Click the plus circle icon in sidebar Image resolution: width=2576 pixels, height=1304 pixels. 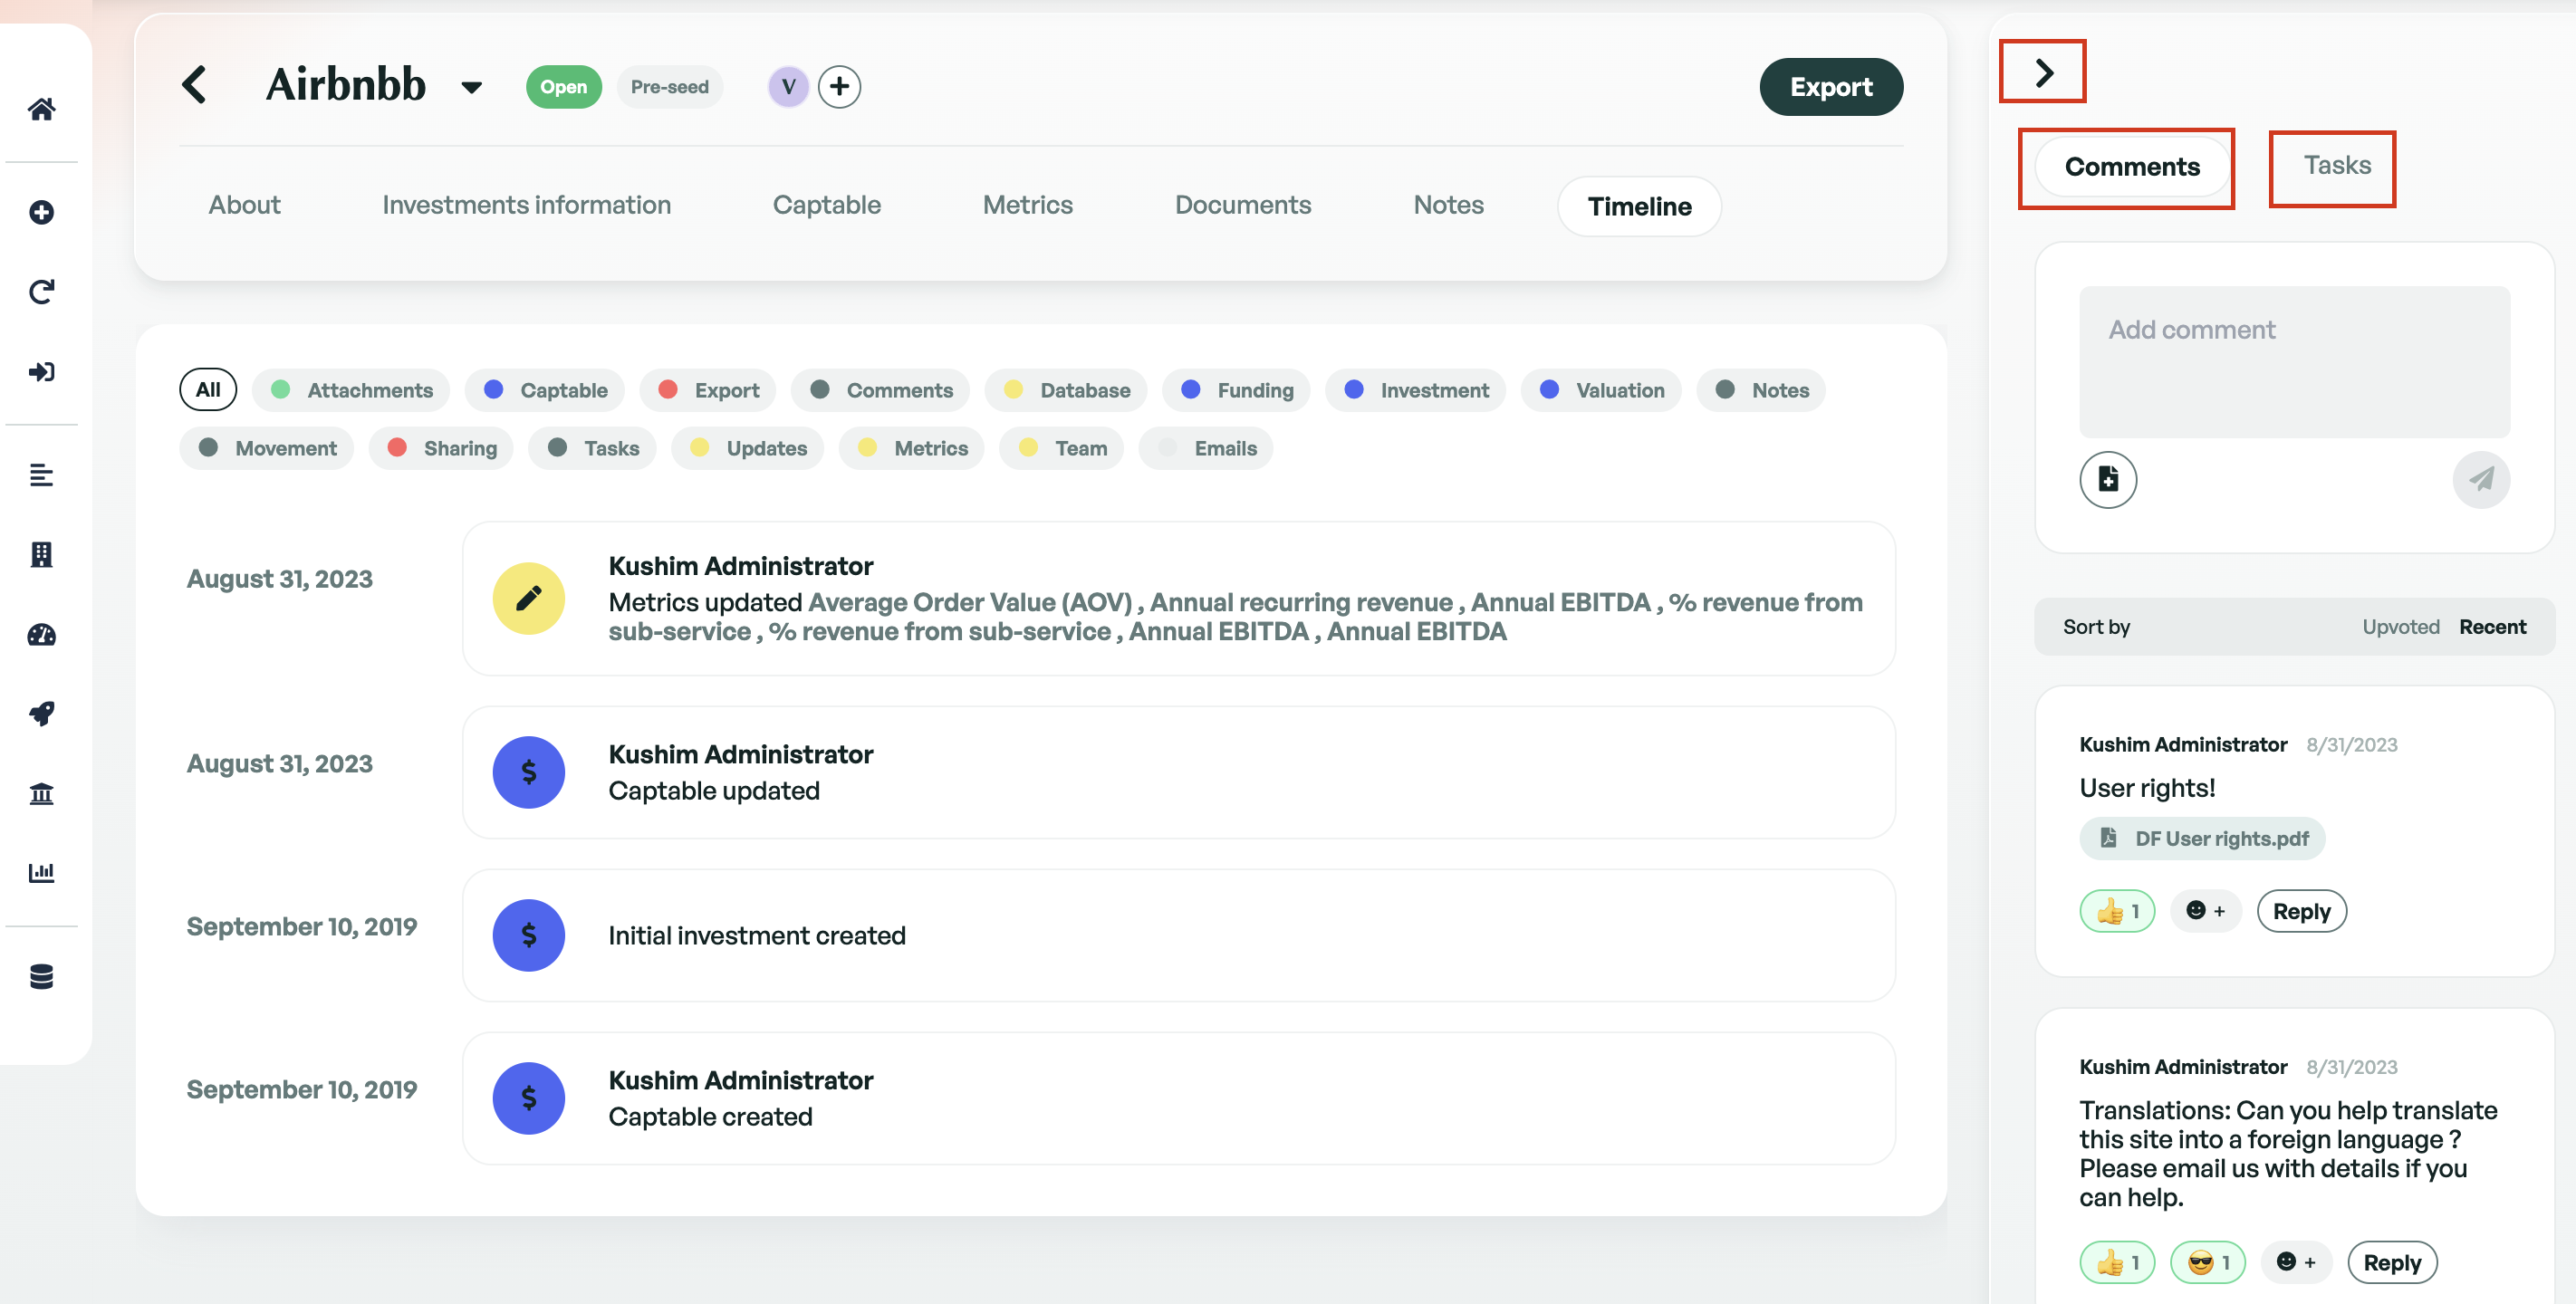(x=41, y=212)
